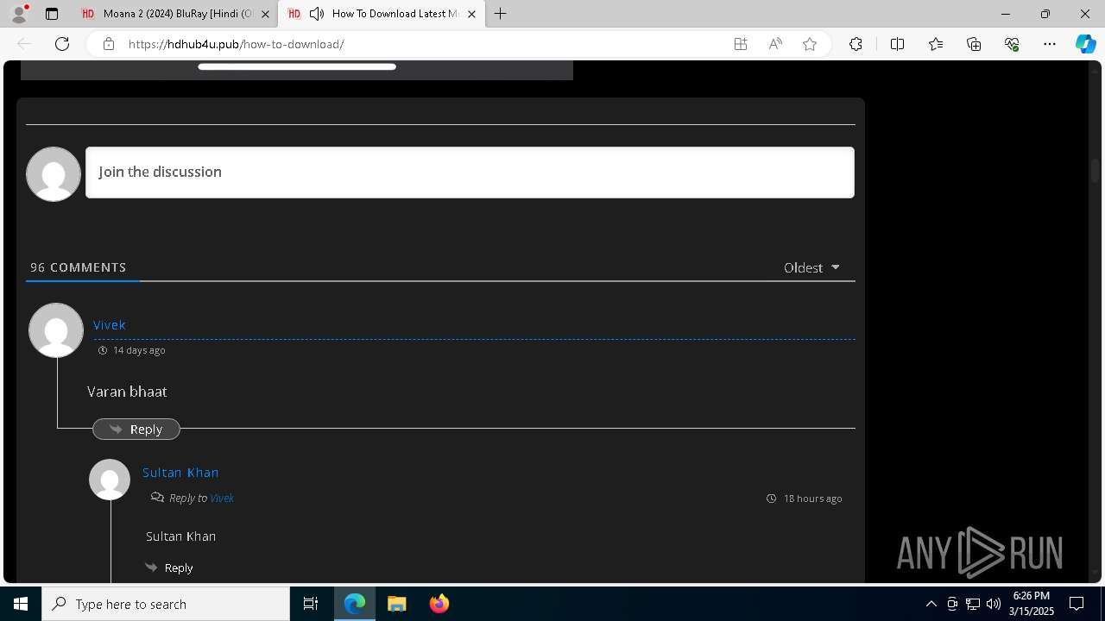Open the Extensions puzzle icon
The image size is (1105, 621).
click(x=856, y=44)
